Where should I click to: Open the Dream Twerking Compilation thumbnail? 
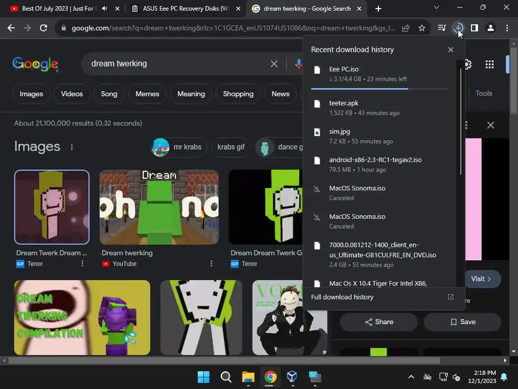[x=82, y=318]
